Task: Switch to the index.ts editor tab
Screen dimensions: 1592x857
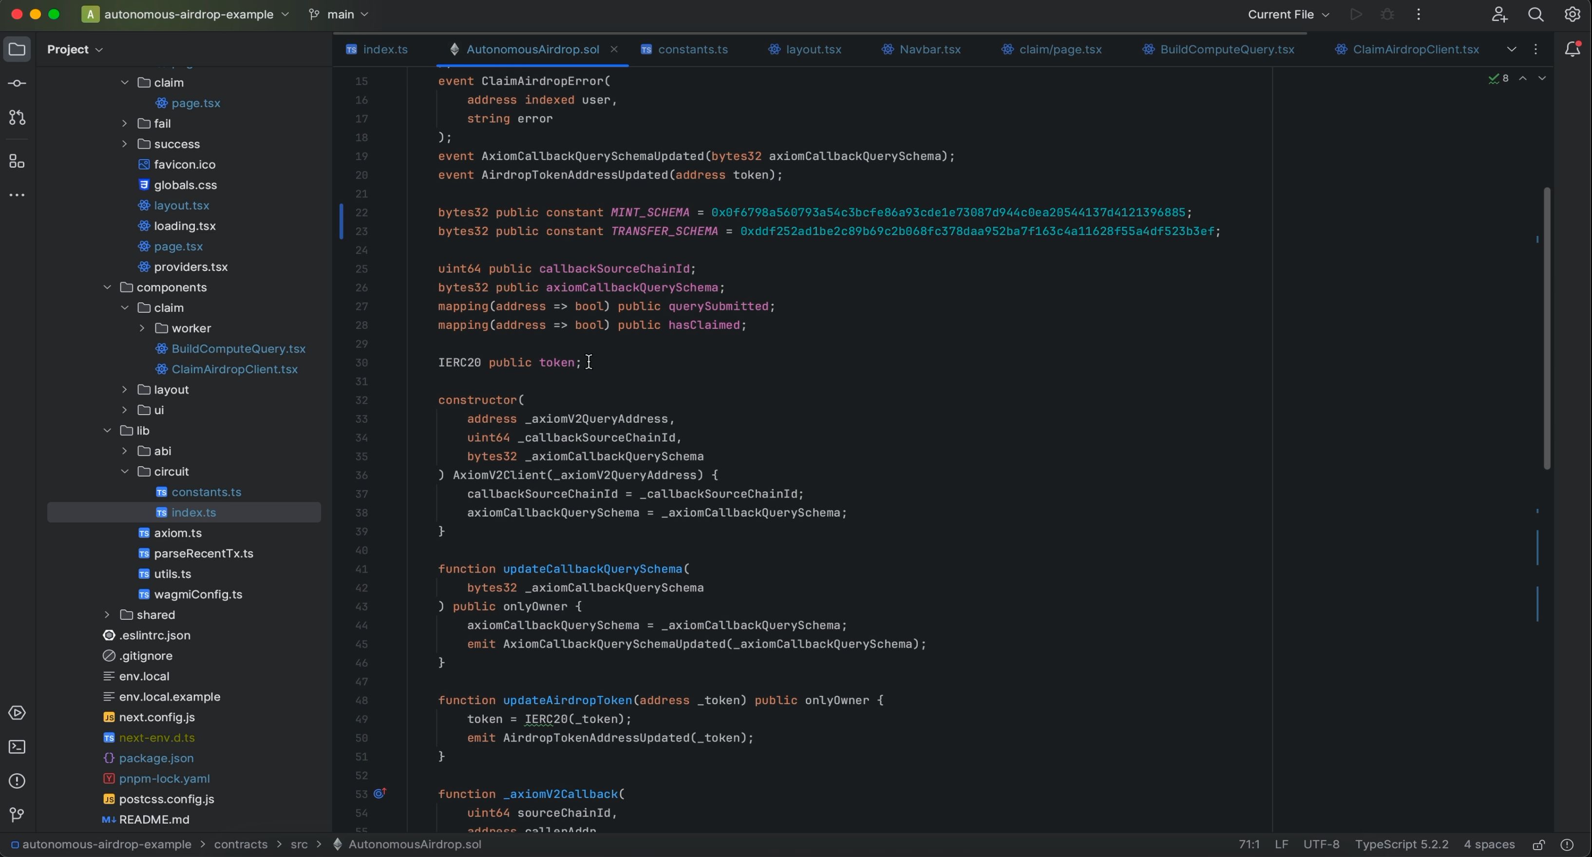Action: 378,50
